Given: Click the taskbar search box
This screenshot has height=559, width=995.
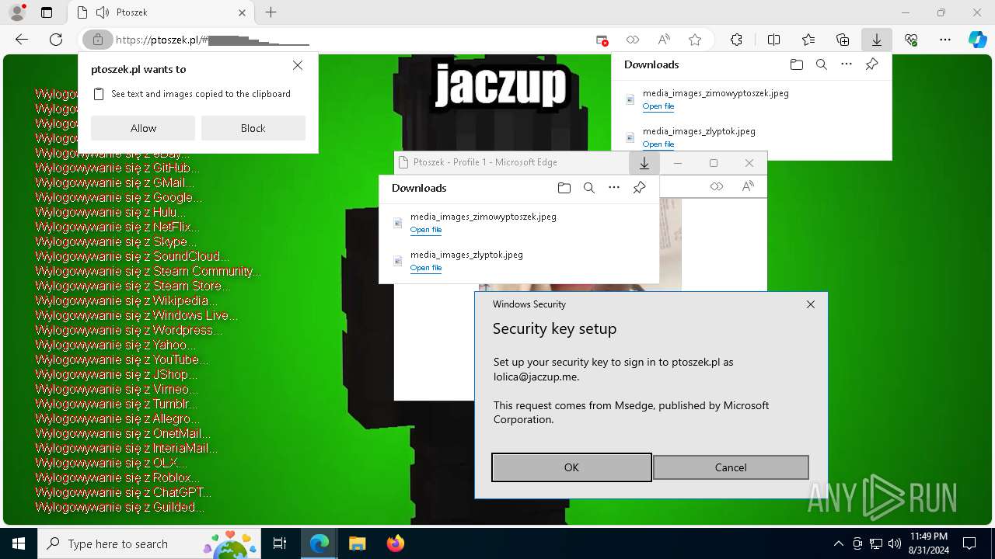Looking at the screenshot, I should click(150, 543).
